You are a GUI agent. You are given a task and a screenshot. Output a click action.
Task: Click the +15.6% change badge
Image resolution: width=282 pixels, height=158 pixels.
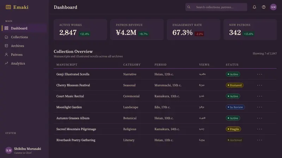pyautogui.click(x=249, y=34)
